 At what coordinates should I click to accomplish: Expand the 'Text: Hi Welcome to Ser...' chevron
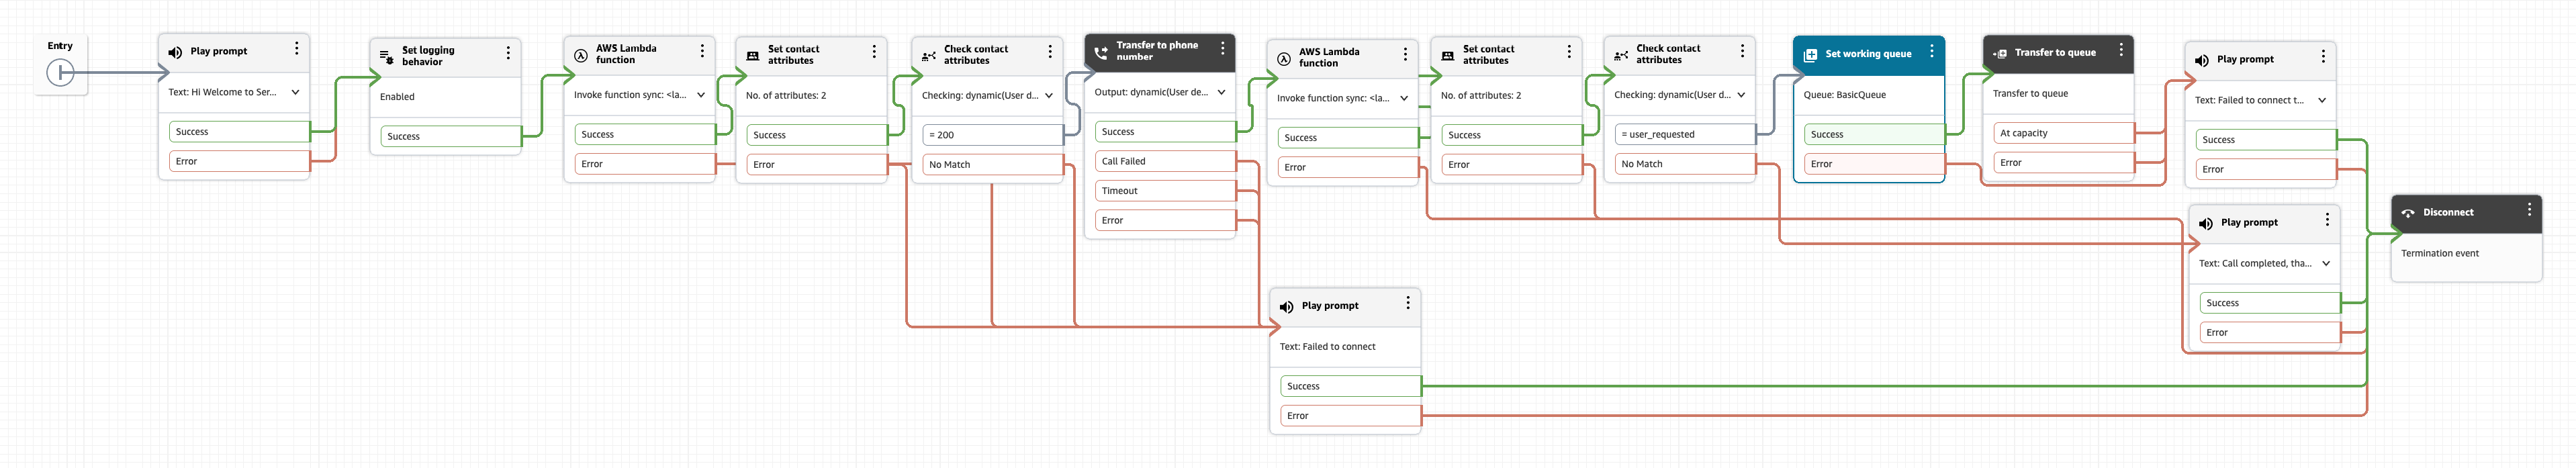(295, 92)
